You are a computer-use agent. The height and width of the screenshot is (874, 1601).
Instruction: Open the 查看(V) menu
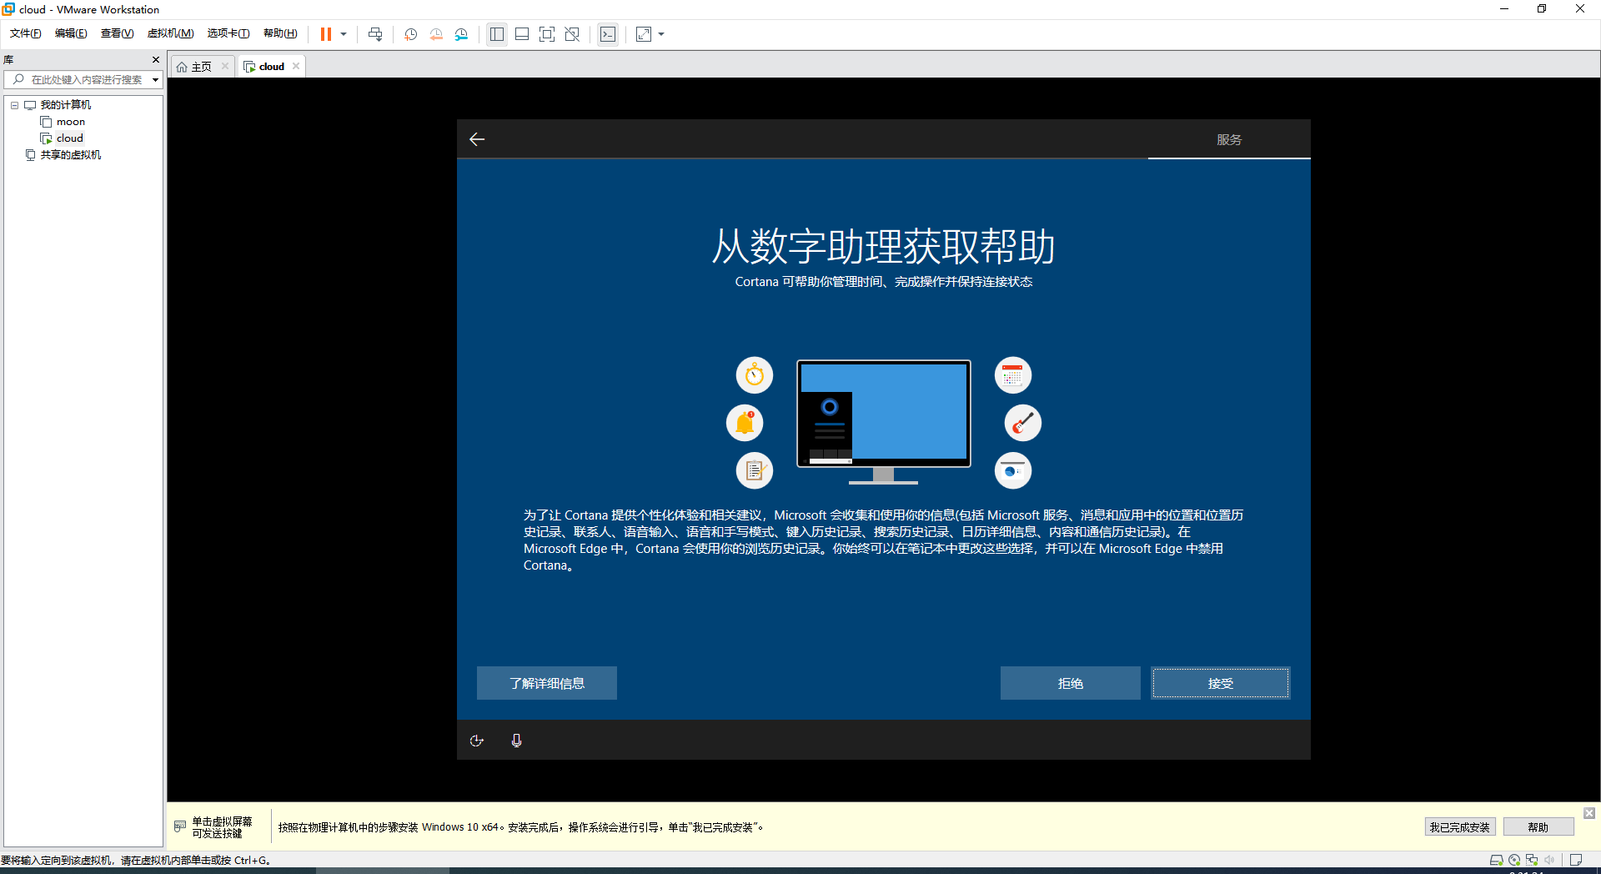(117, 33)
